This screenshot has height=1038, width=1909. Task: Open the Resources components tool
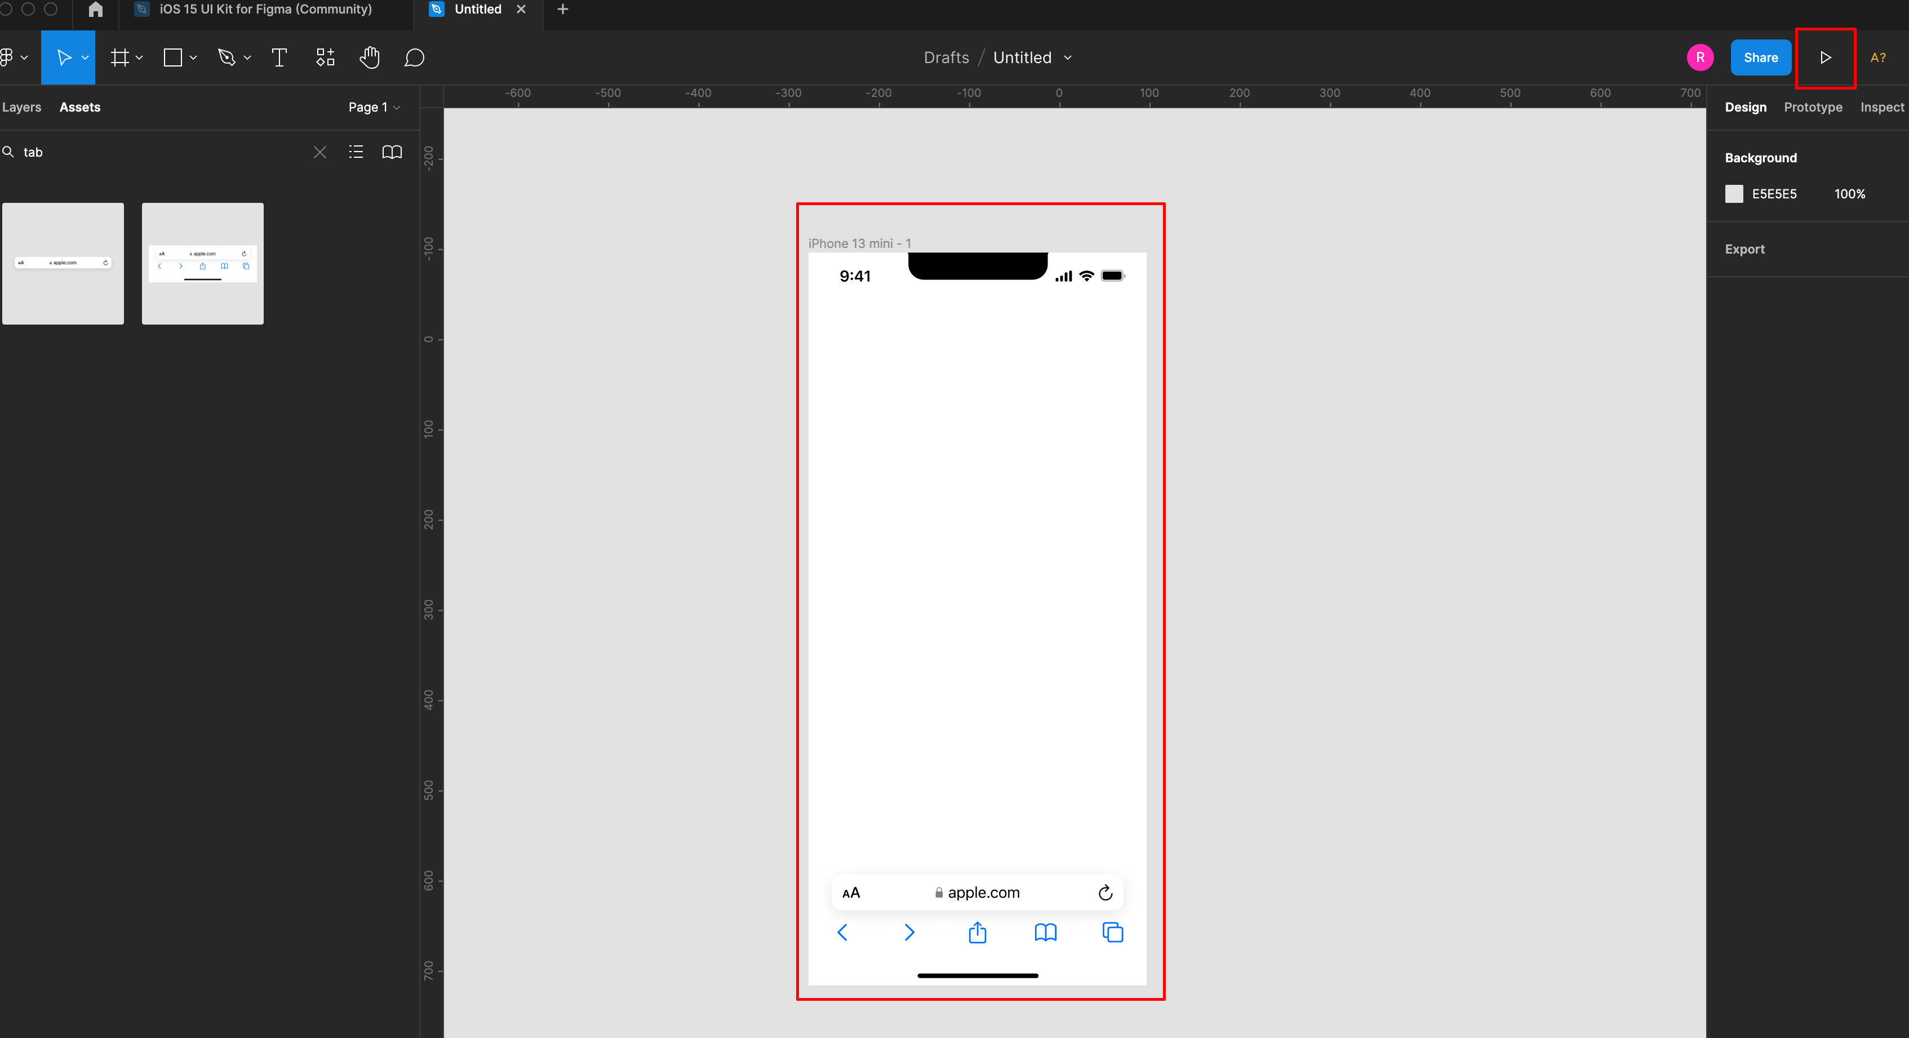[x=325, y=58]
